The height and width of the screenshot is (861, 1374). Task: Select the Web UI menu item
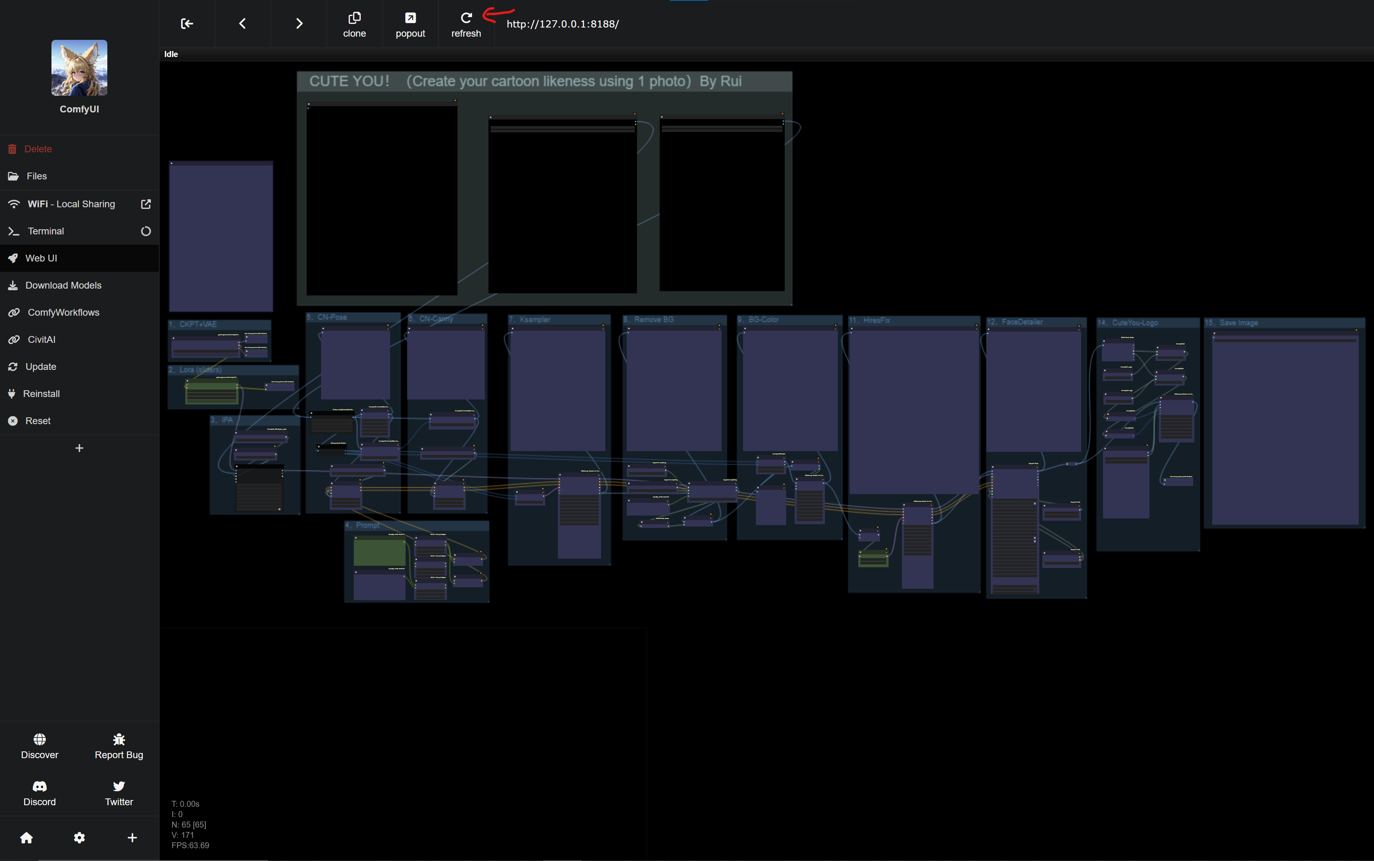click(x=79, y=258)
